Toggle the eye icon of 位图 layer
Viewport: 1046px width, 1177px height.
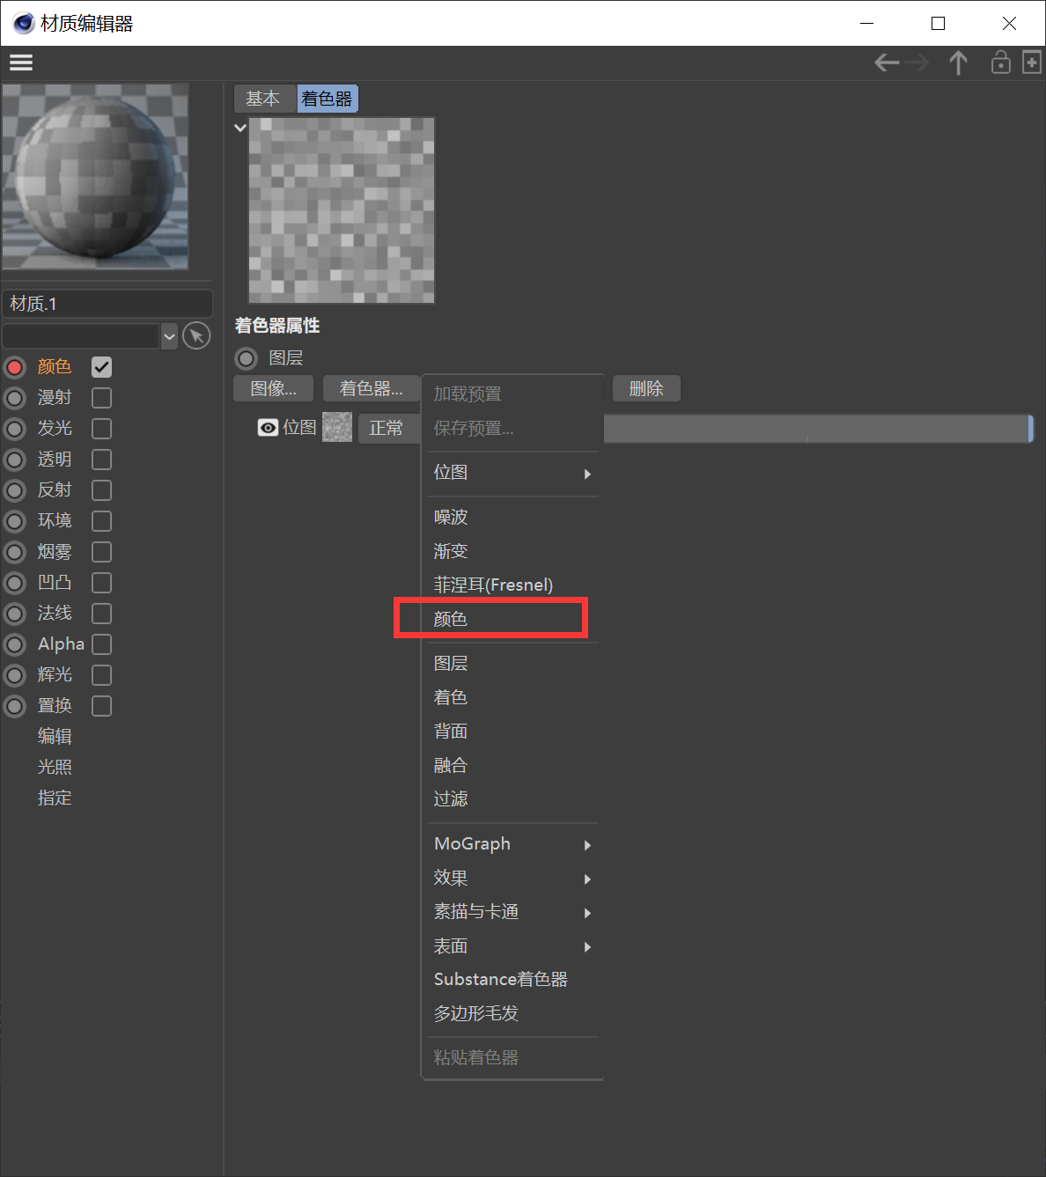click(268, 428)
